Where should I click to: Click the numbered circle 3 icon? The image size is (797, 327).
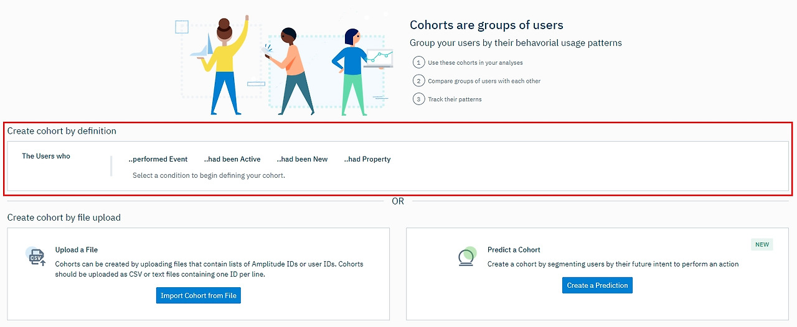(419, 99)
